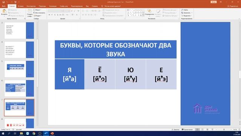Open the Layout (Макет) dropdown
241x136 pixels.
(37, 10)
